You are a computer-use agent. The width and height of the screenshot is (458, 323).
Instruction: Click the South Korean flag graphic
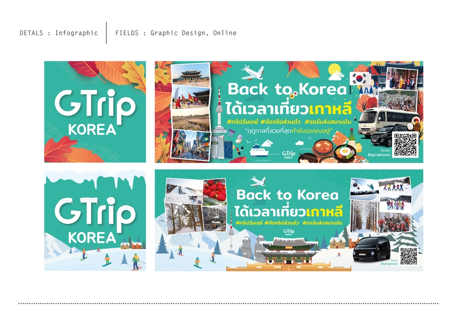click(x=360, y=79)
